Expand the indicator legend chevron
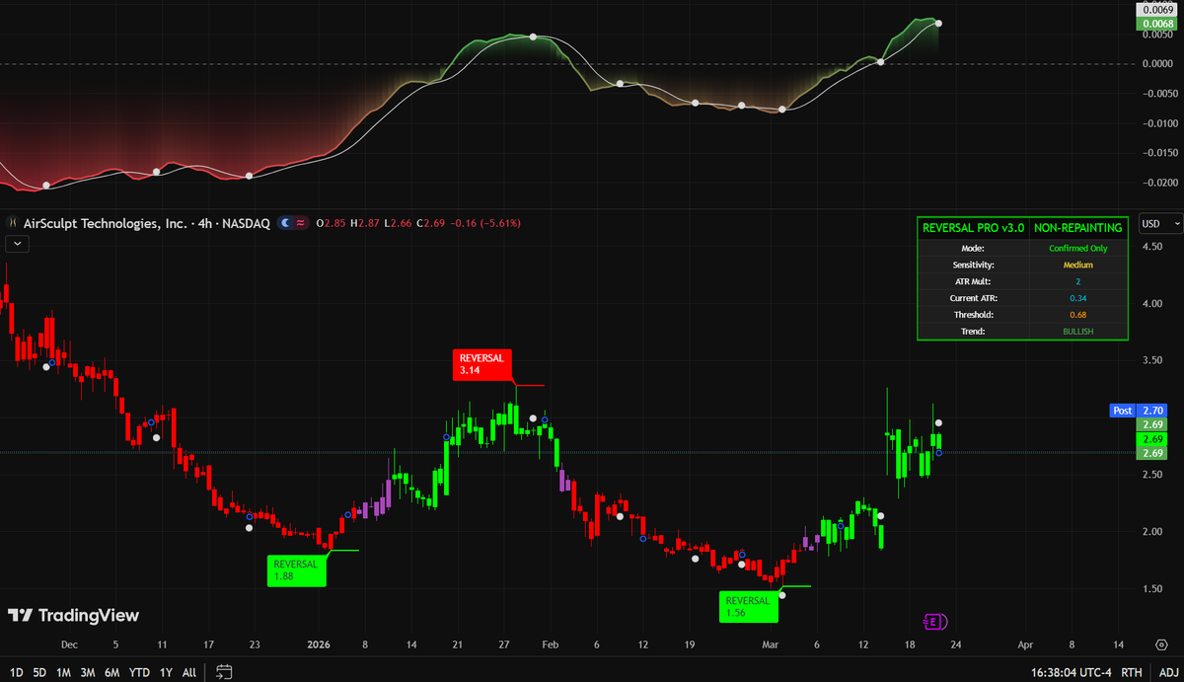This screenshot has width=1184, height=682. coord(19,243)
